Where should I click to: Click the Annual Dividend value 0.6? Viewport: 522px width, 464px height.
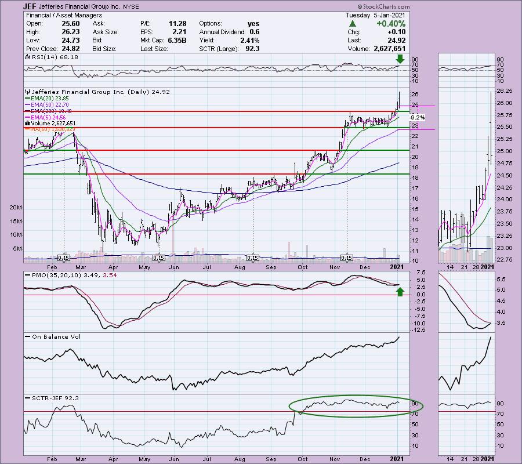tap(255, 32)
